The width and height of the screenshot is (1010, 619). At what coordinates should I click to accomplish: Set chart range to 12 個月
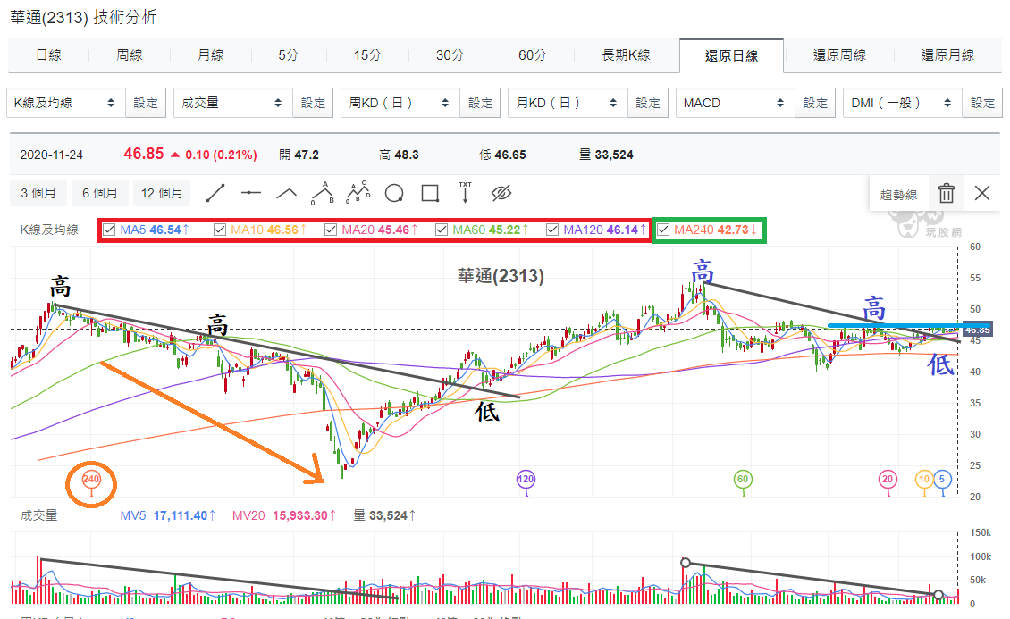[162, 193]
